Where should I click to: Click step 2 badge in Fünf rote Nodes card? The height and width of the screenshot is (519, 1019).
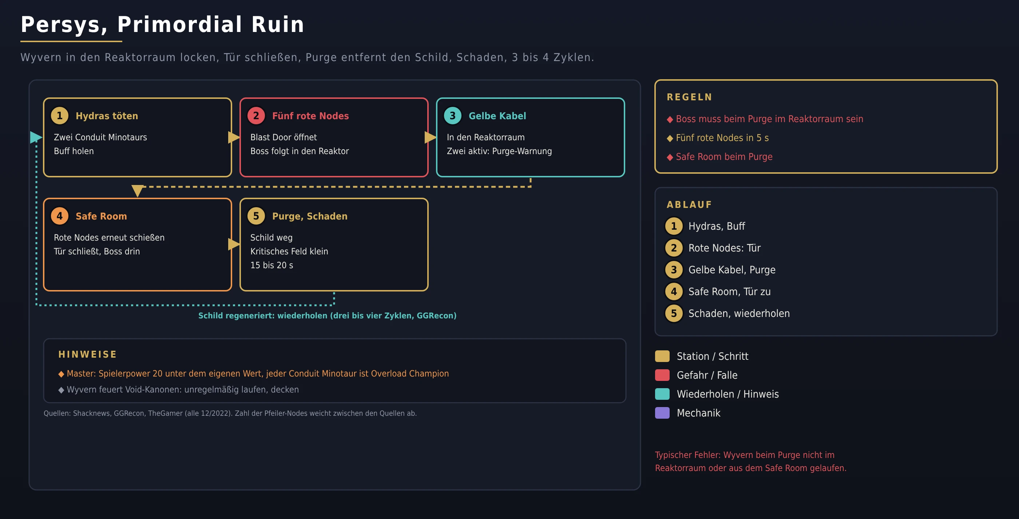(256, 116)
